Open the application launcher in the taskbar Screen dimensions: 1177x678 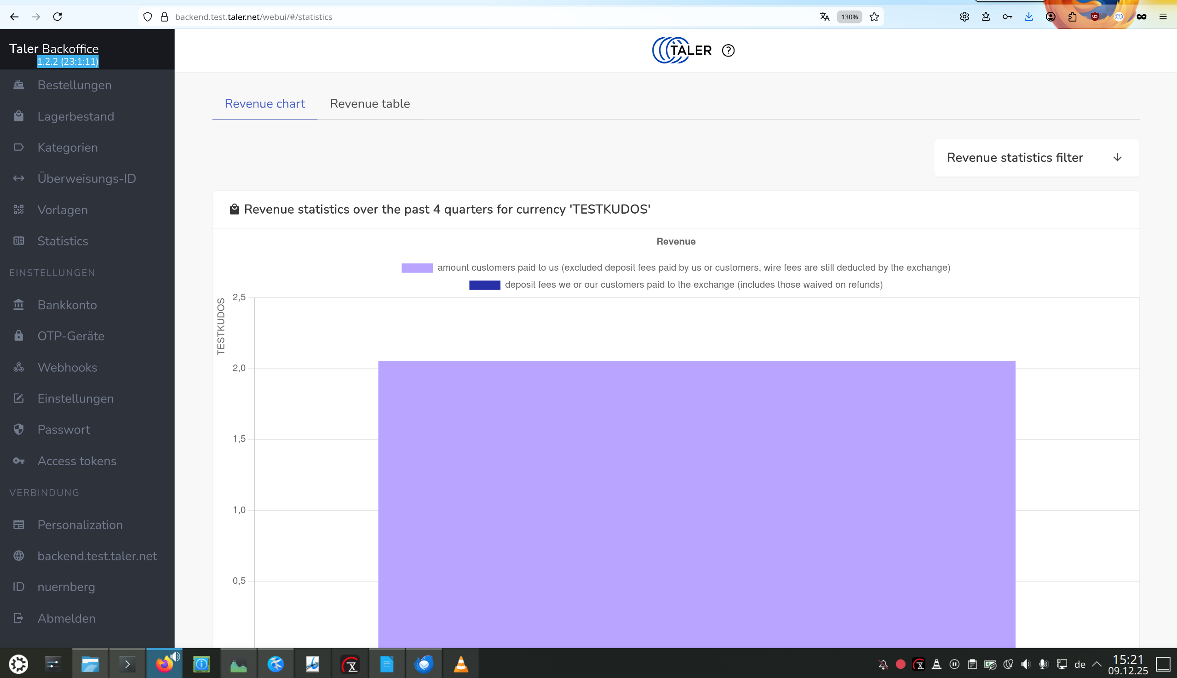point(19,664)
